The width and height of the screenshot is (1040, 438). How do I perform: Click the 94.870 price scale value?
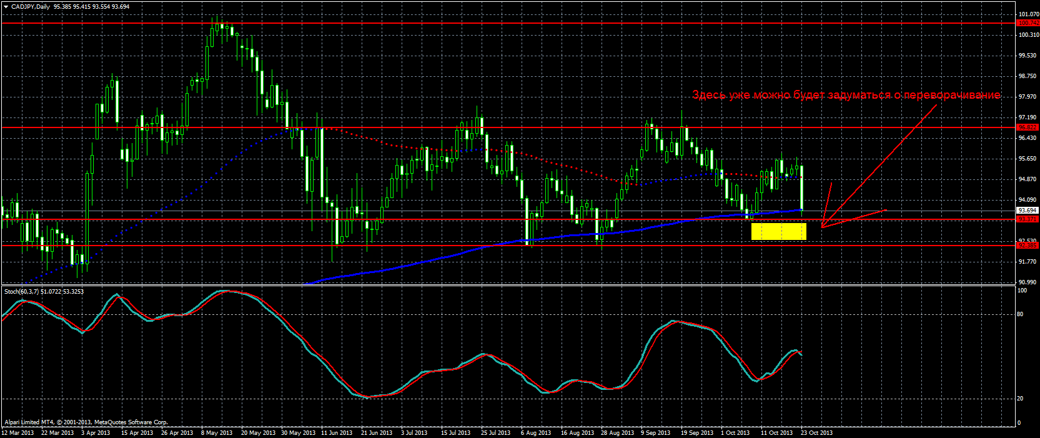1029,179
